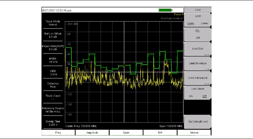Click the VBW 3 kHz setting

click(x=53, y=73)
